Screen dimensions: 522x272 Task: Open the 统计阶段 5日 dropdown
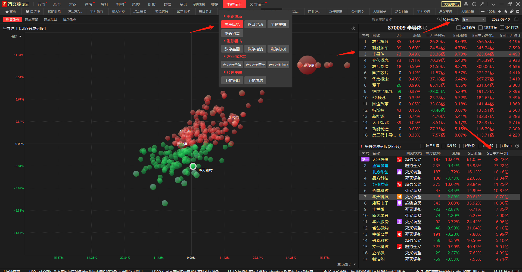(x=474, y=20)
